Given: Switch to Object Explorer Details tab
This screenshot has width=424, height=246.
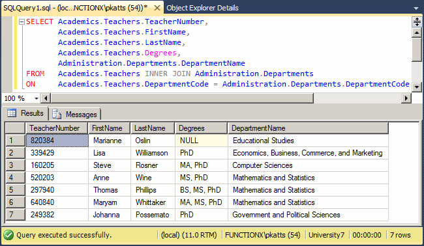Looking at the screenshot, I should (202, 8).
